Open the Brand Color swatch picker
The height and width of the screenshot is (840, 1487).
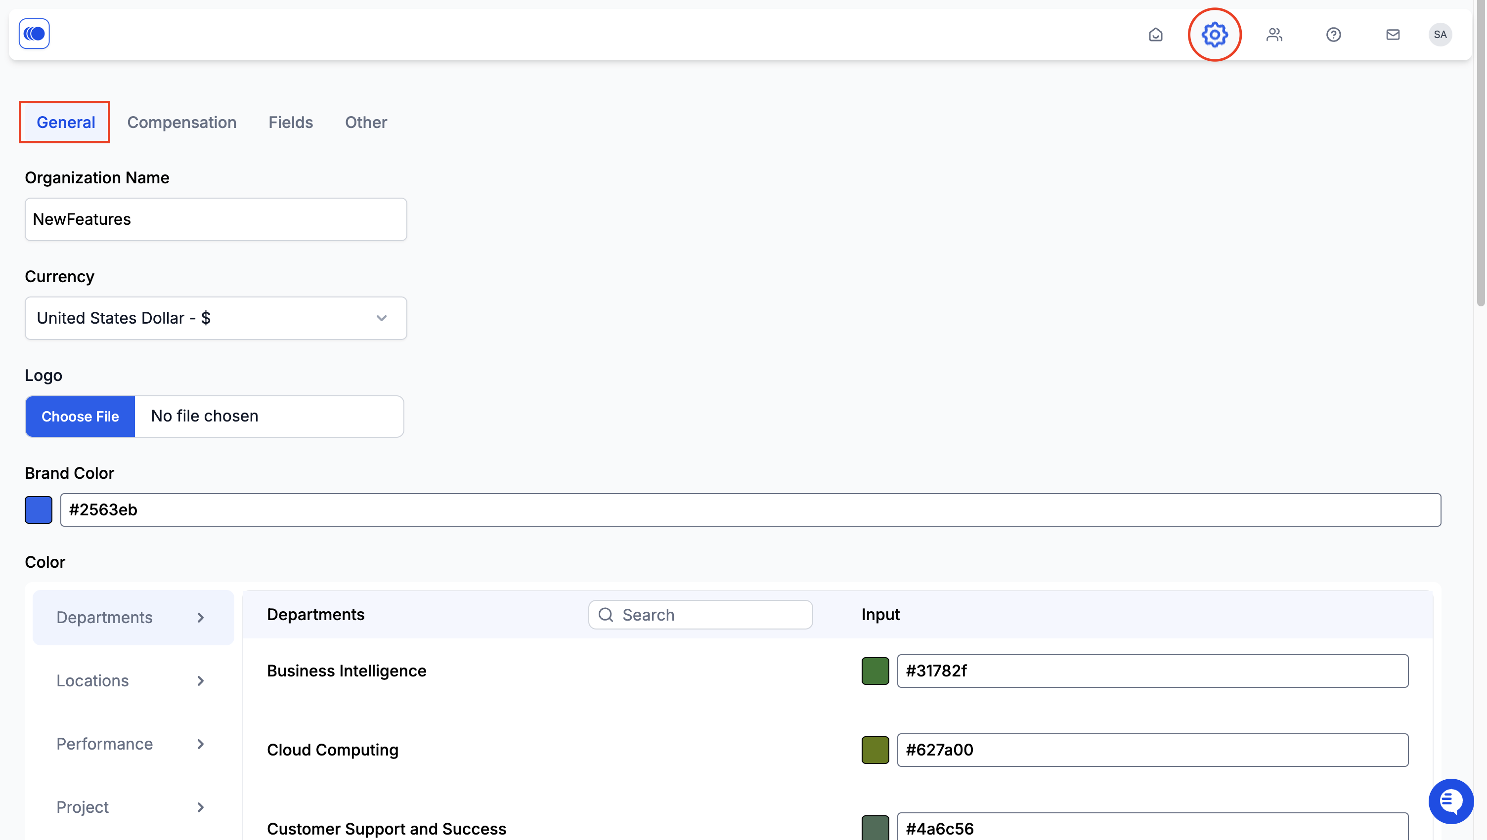pos(39,510)
